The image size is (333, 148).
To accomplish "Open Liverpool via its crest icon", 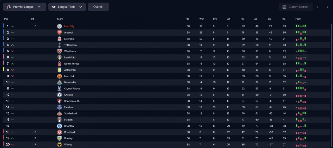I will (x=60, y=39).
